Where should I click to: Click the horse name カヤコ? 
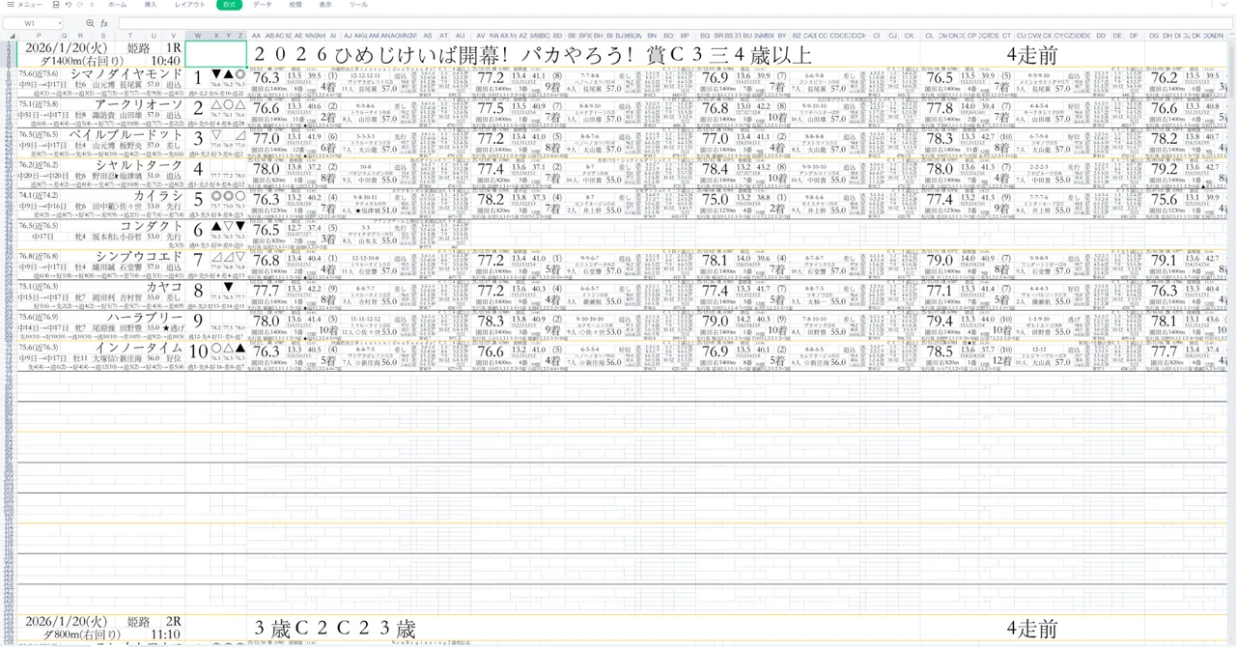[164, 287]
